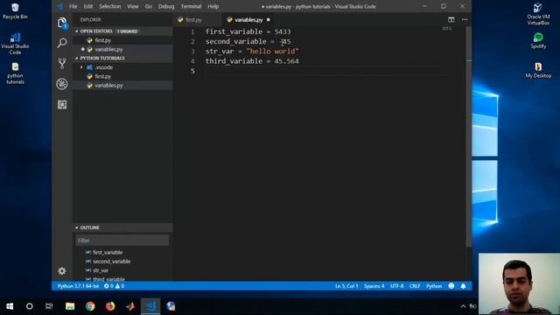Viewport: 560px width, 315px height.
Task: Select Python 3.7.1 64-bit interpreter
Action: point(78,286)
